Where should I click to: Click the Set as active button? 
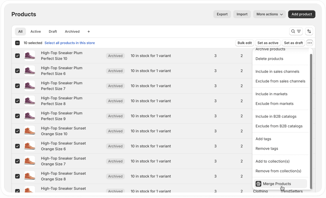pyautogui.click(x=268, y=43)
